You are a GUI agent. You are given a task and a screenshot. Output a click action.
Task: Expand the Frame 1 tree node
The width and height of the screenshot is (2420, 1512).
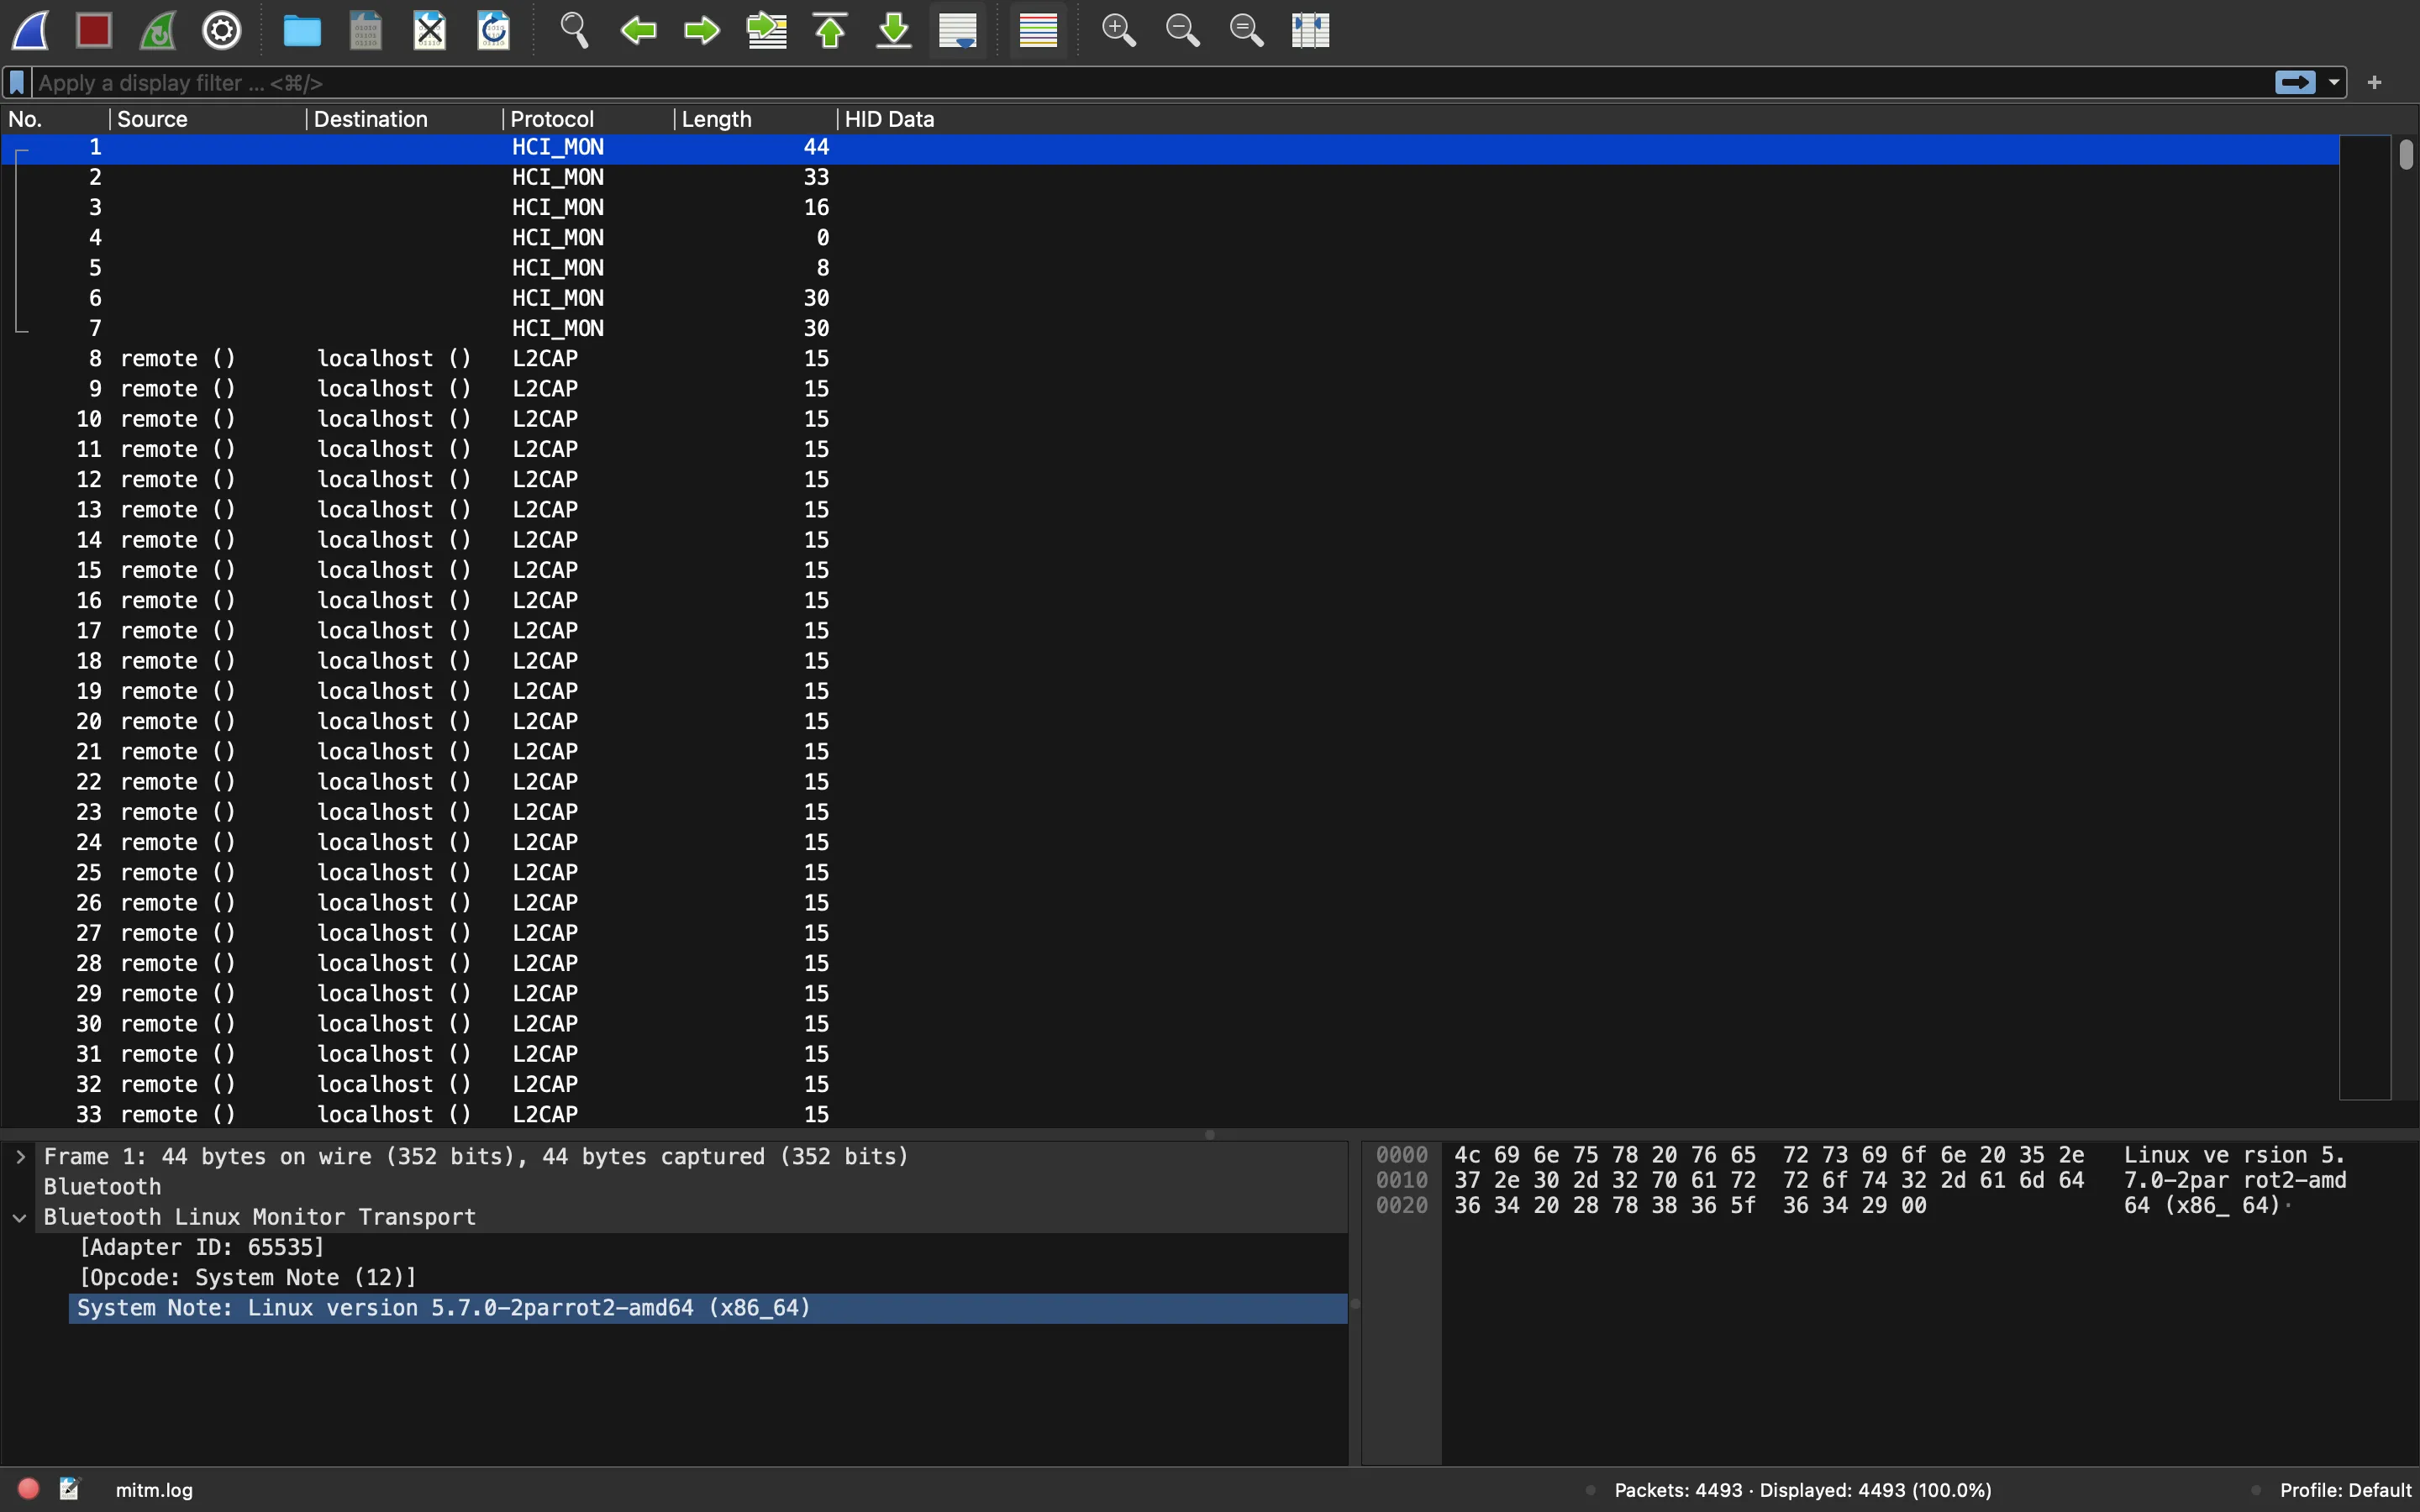[x=20, y=1157]
